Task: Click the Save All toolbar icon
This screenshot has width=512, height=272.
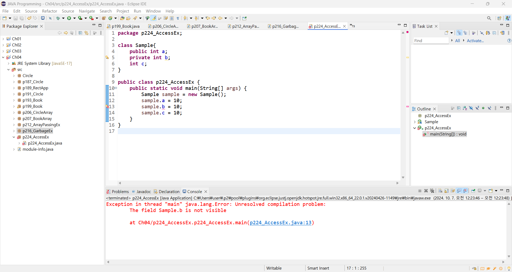Action: 22,18
